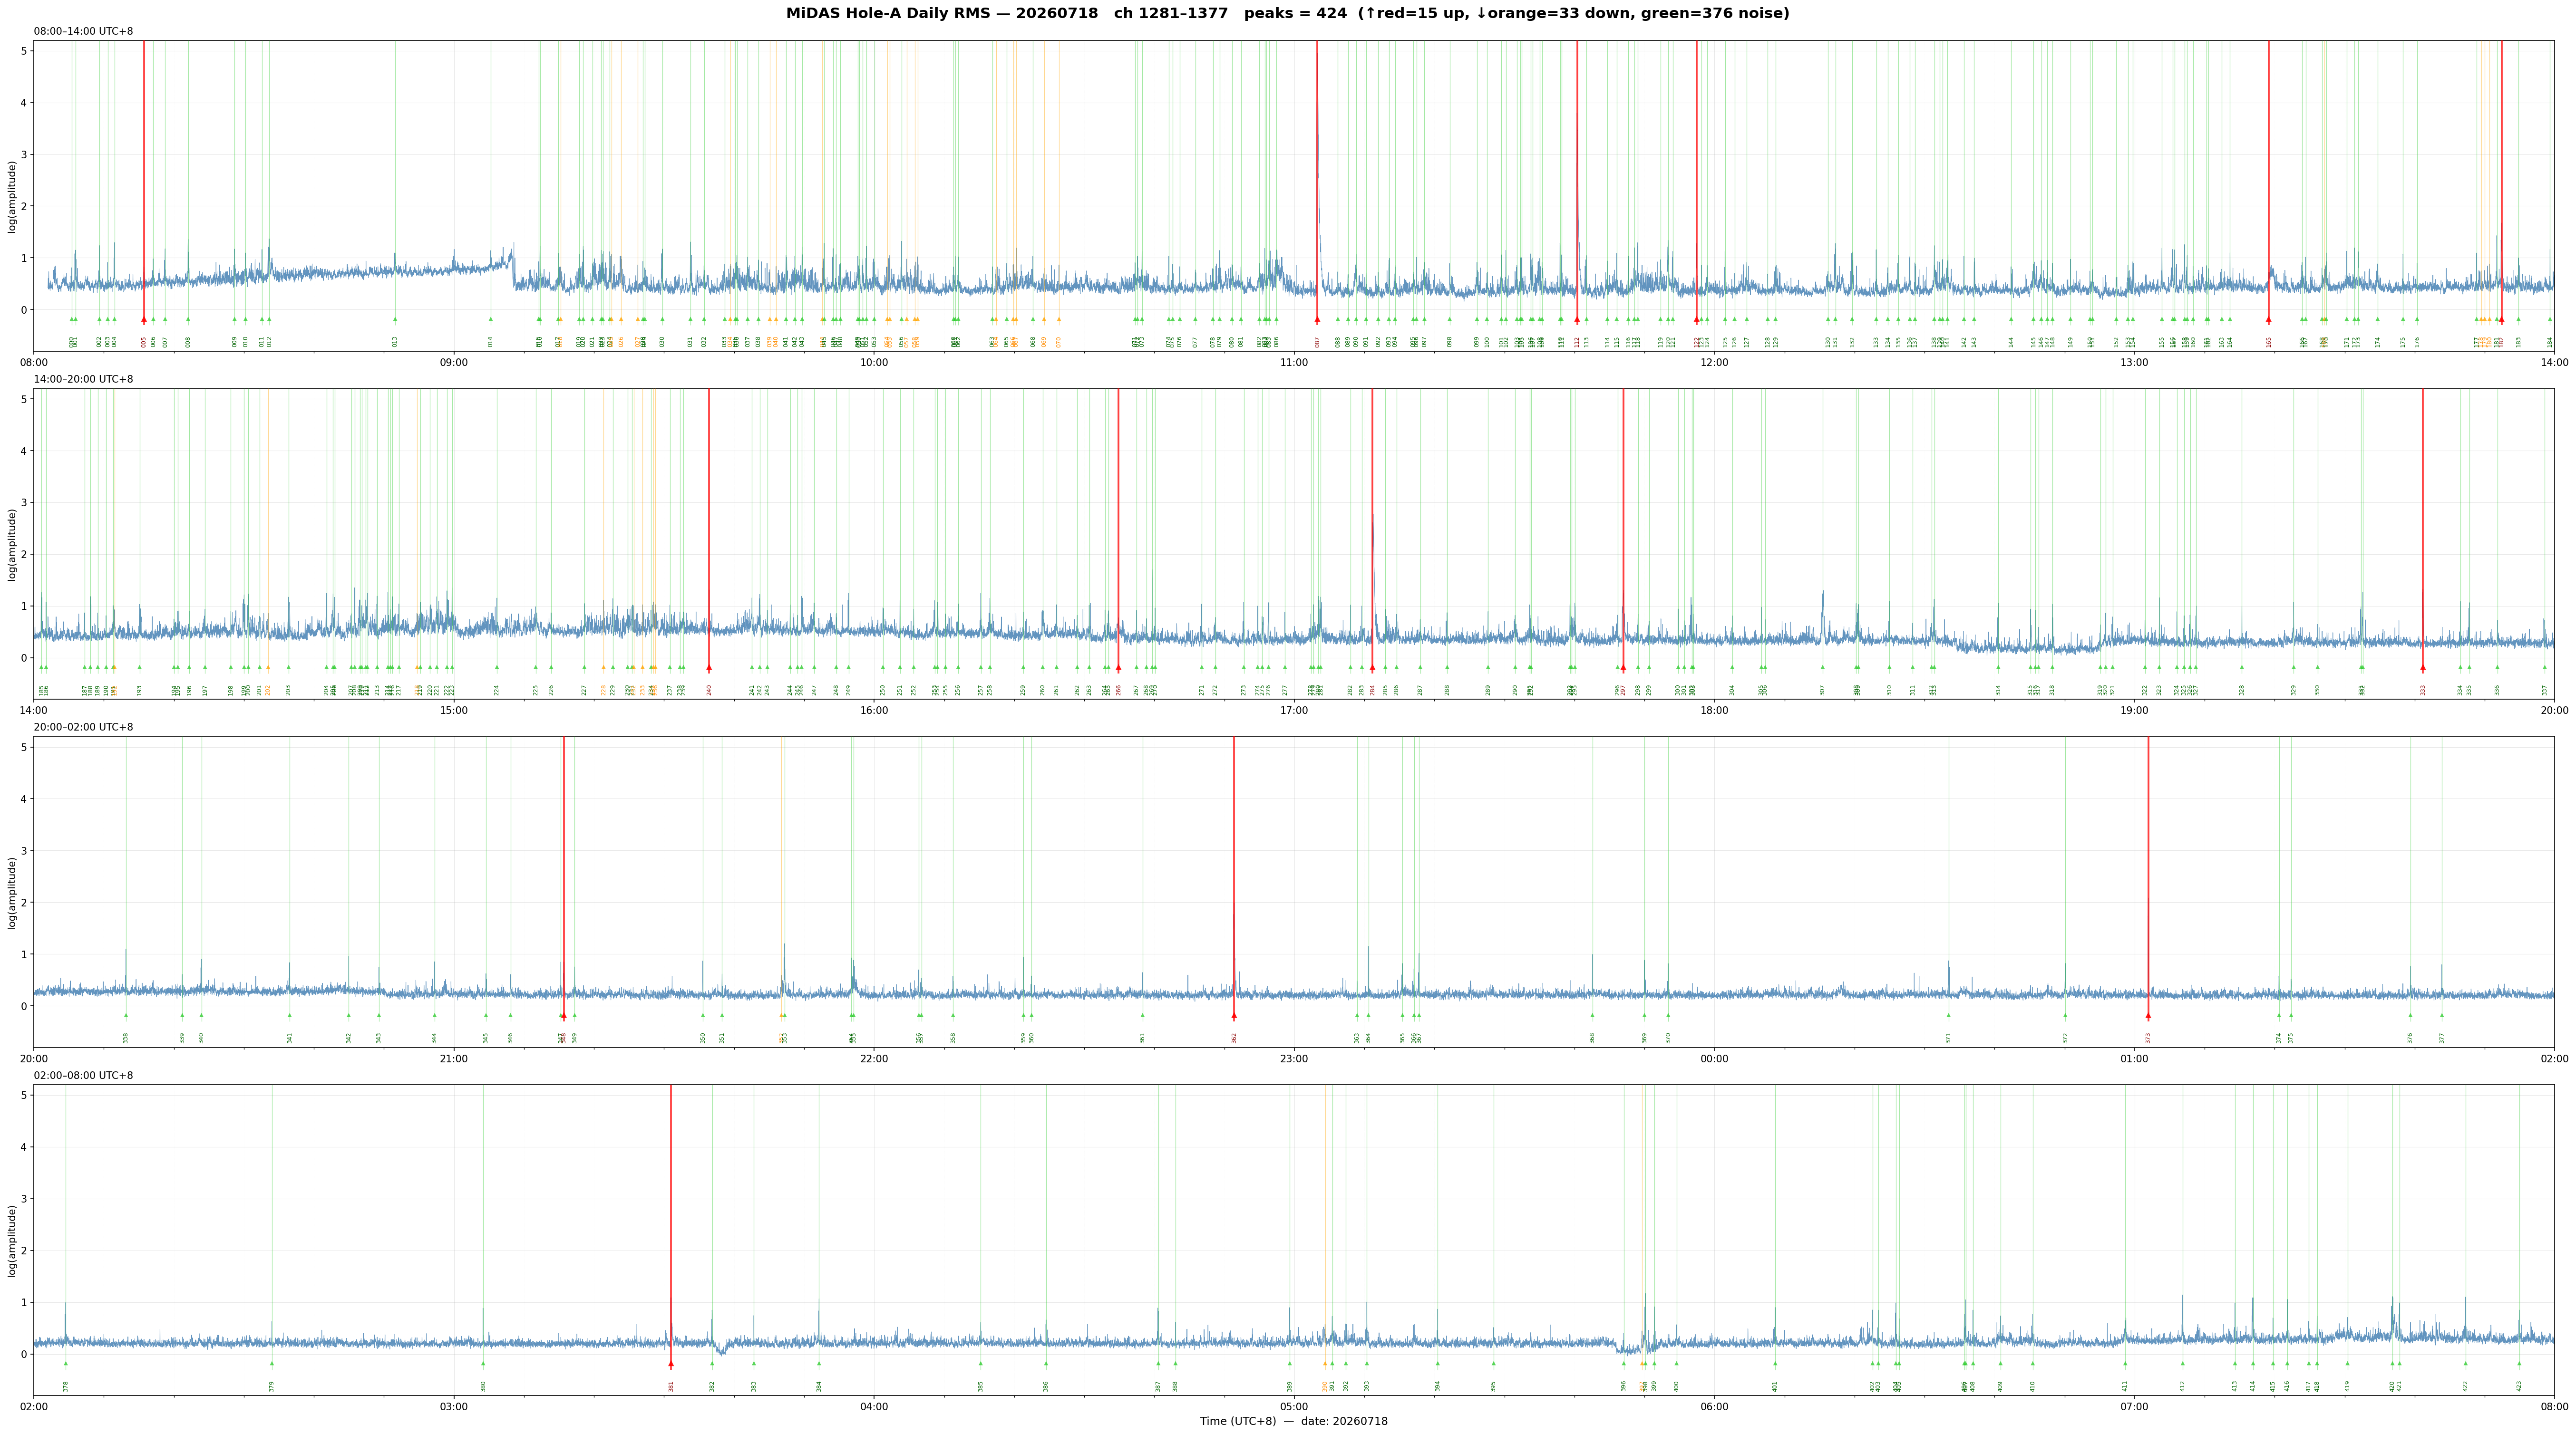
Task: Click green noise peak label 372
Action: pyautogui.click(x=2065, y=1037)
